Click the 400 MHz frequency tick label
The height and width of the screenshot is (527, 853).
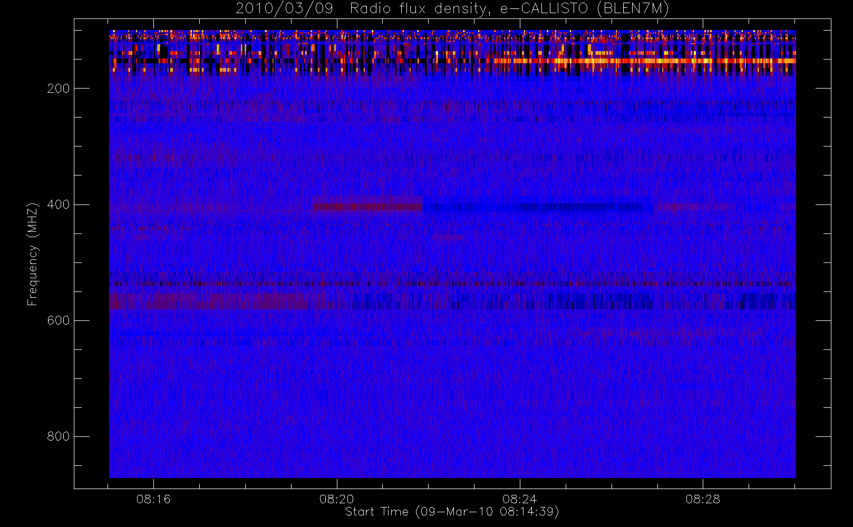(x=59, y=204)
